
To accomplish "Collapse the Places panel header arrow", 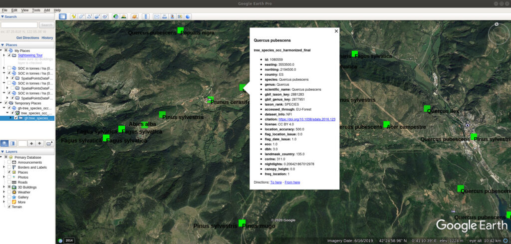I will coord(2,45).
